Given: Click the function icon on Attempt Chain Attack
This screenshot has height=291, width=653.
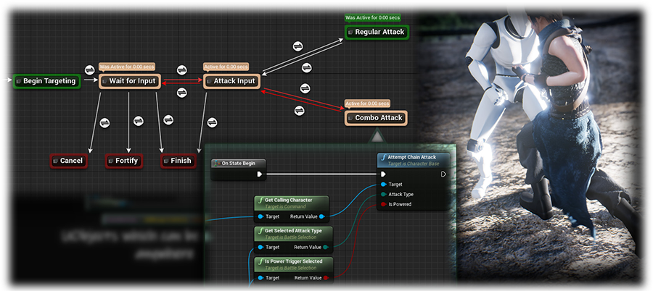Looking at the screenshot, I should click(x=384, y=158).
